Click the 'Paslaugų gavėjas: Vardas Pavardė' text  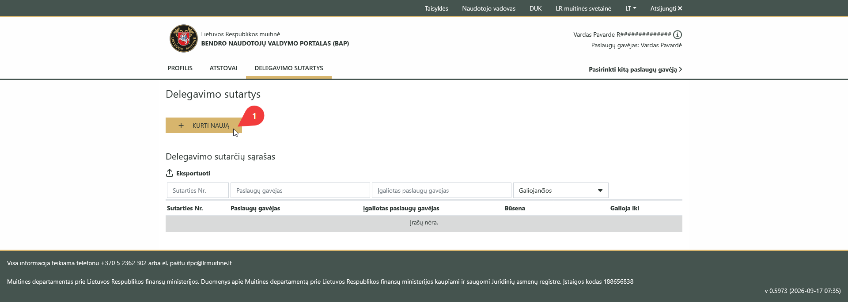(x=636, y=45)
